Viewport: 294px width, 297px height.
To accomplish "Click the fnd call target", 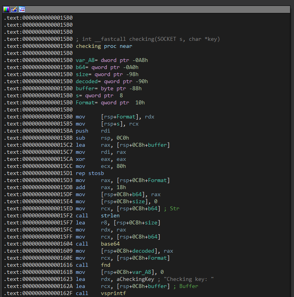I will [106, 265].
